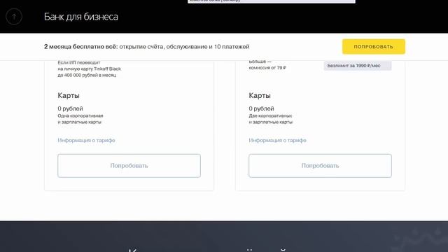
Task: Select the "Безлимит за 1990 ₽/мес" badge
Action: point(358,66)
